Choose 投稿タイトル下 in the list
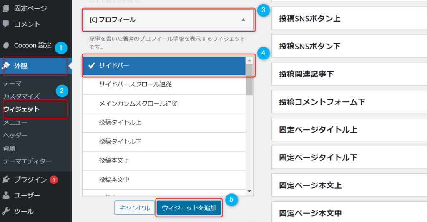The height and width of the screenshot is (222, 427). pyautogui.click(x=164, y=142)
